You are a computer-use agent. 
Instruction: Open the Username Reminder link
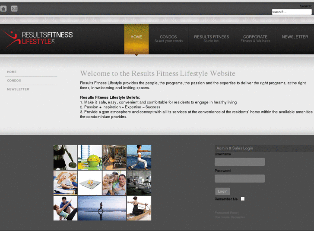click(230, 217)
